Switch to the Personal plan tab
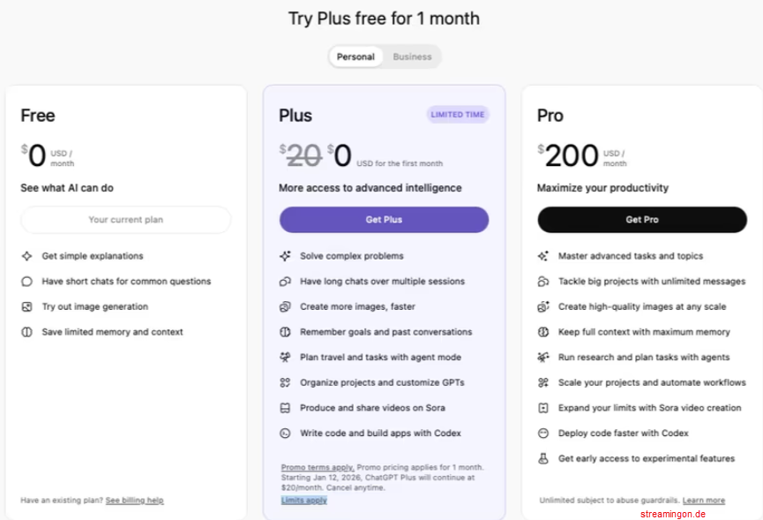 point(355,56)
